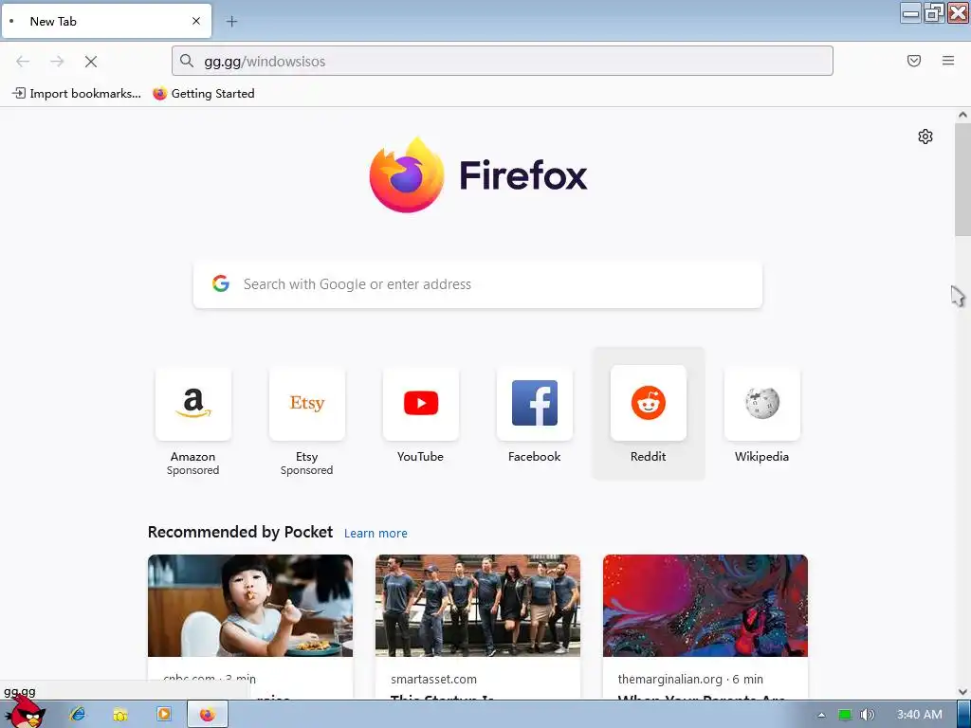Click the vertical scrollbar thumb
The image size is (971, 728).
pos(962,179)
